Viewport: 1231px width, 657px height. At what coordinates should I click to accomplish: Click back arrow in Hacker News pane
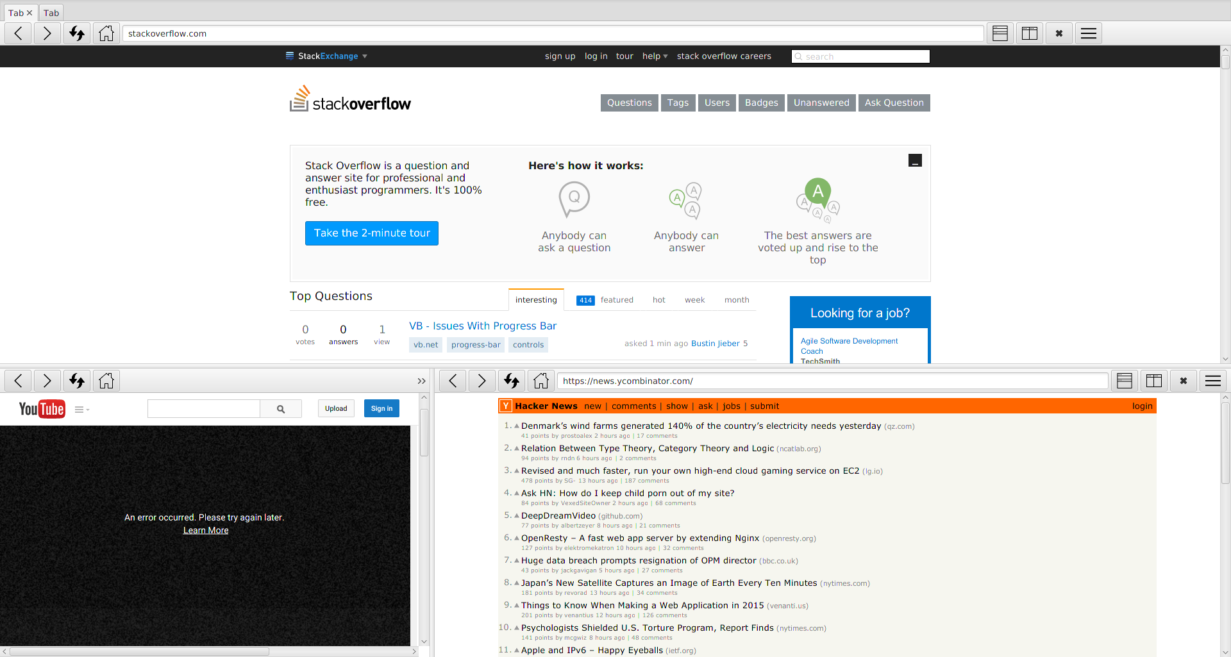(x=453, y=381)
